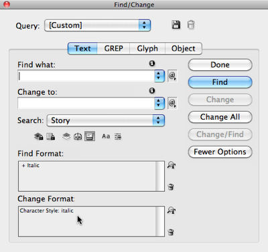This screenshot has height=252, width=268.
Task: Switch to the GREP tab
Action: point(113,48)
